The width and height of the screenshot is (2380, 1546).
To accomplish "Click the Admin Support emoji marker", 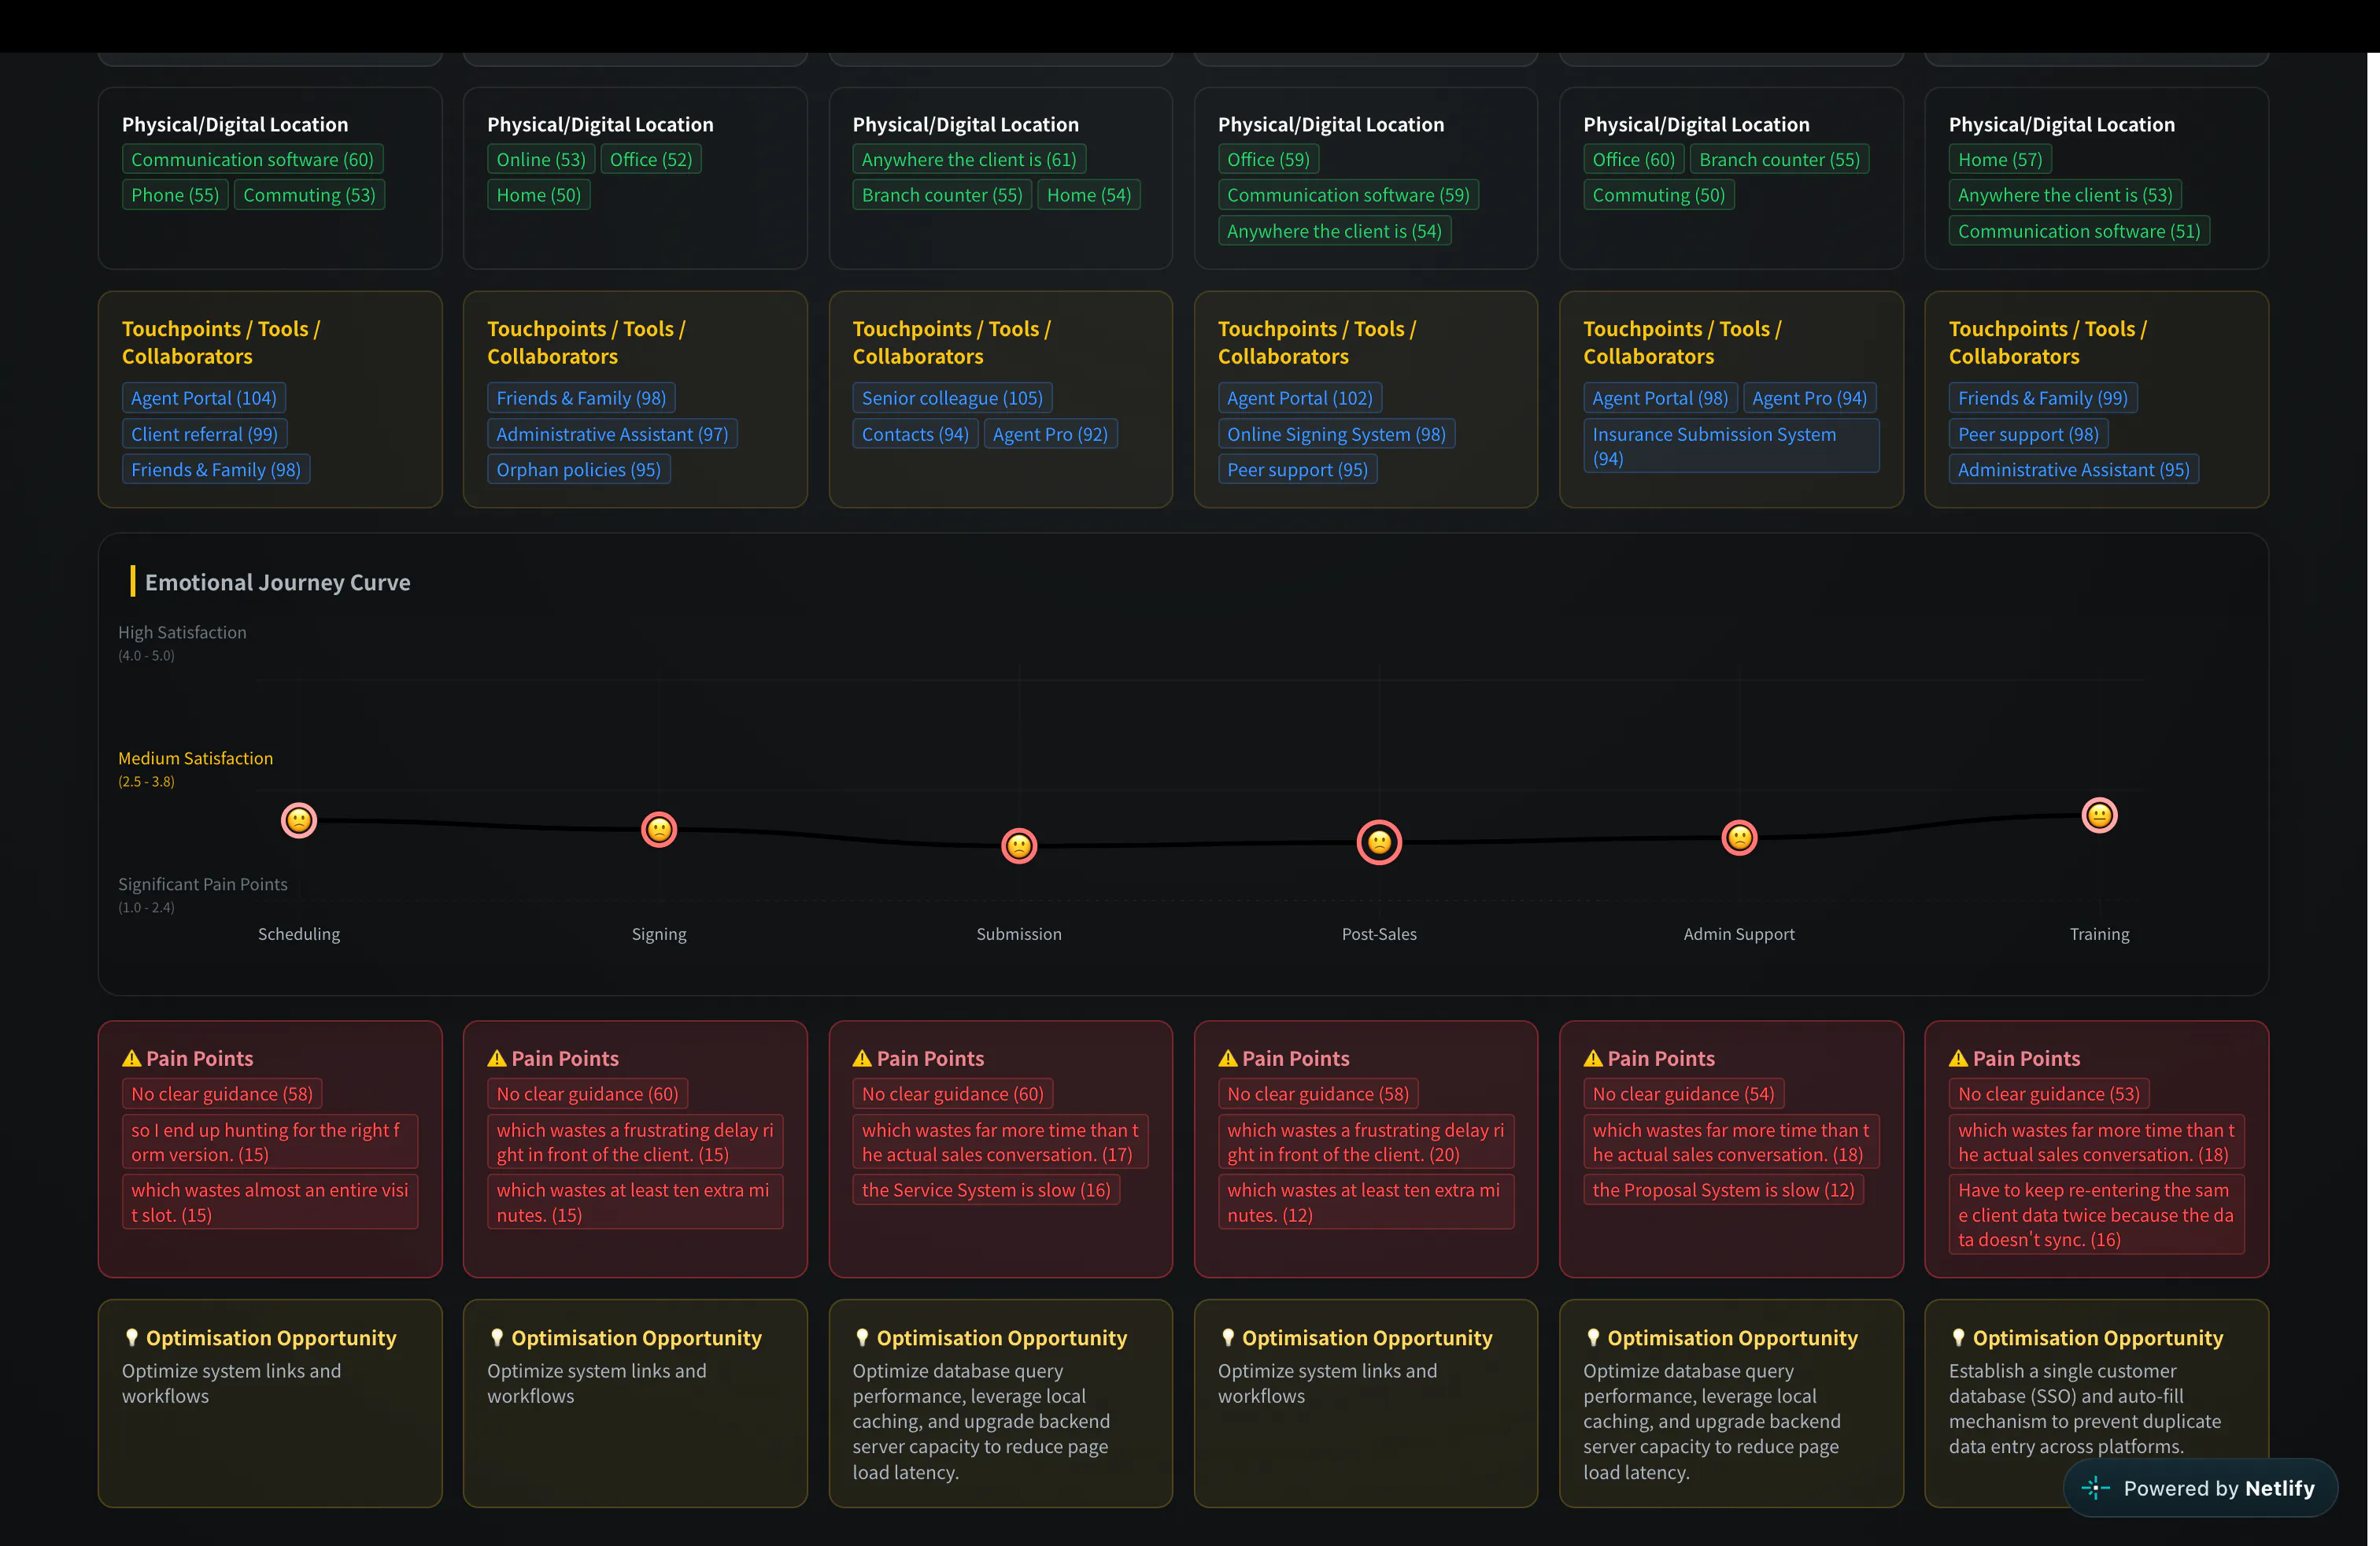I will 1739,837.
